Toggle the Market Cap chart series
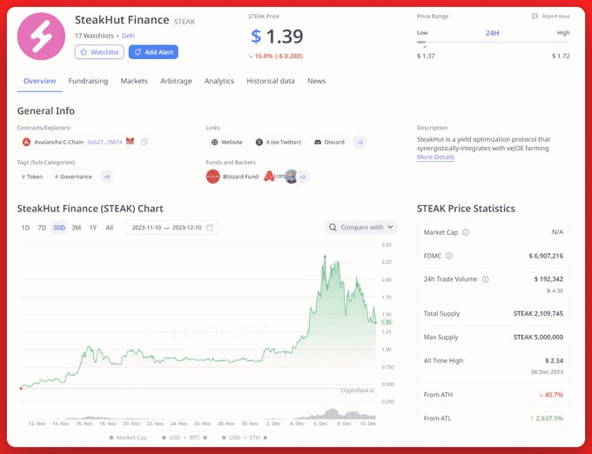This screenshot has height=454, width=592. (128, 437)
